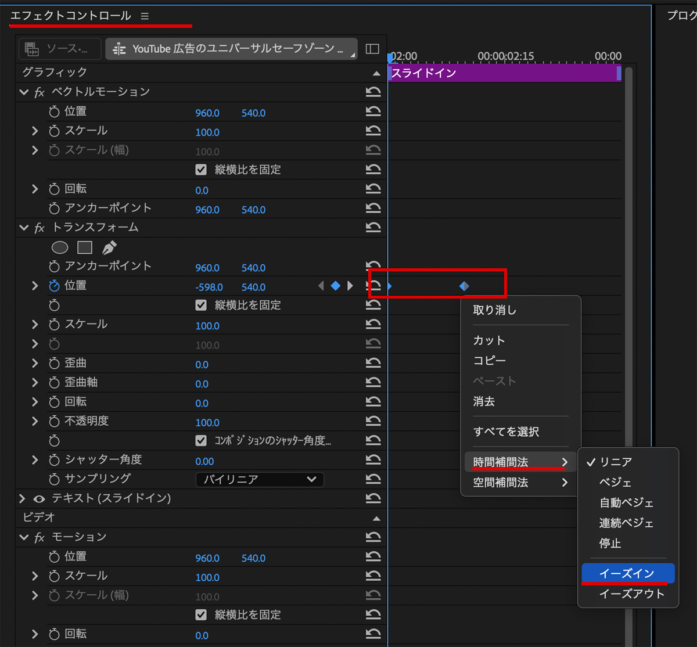The image size is (697, 647).
Task: Toggle visibility eye for テキスト (スライドイン)
Action: (39, 498)
